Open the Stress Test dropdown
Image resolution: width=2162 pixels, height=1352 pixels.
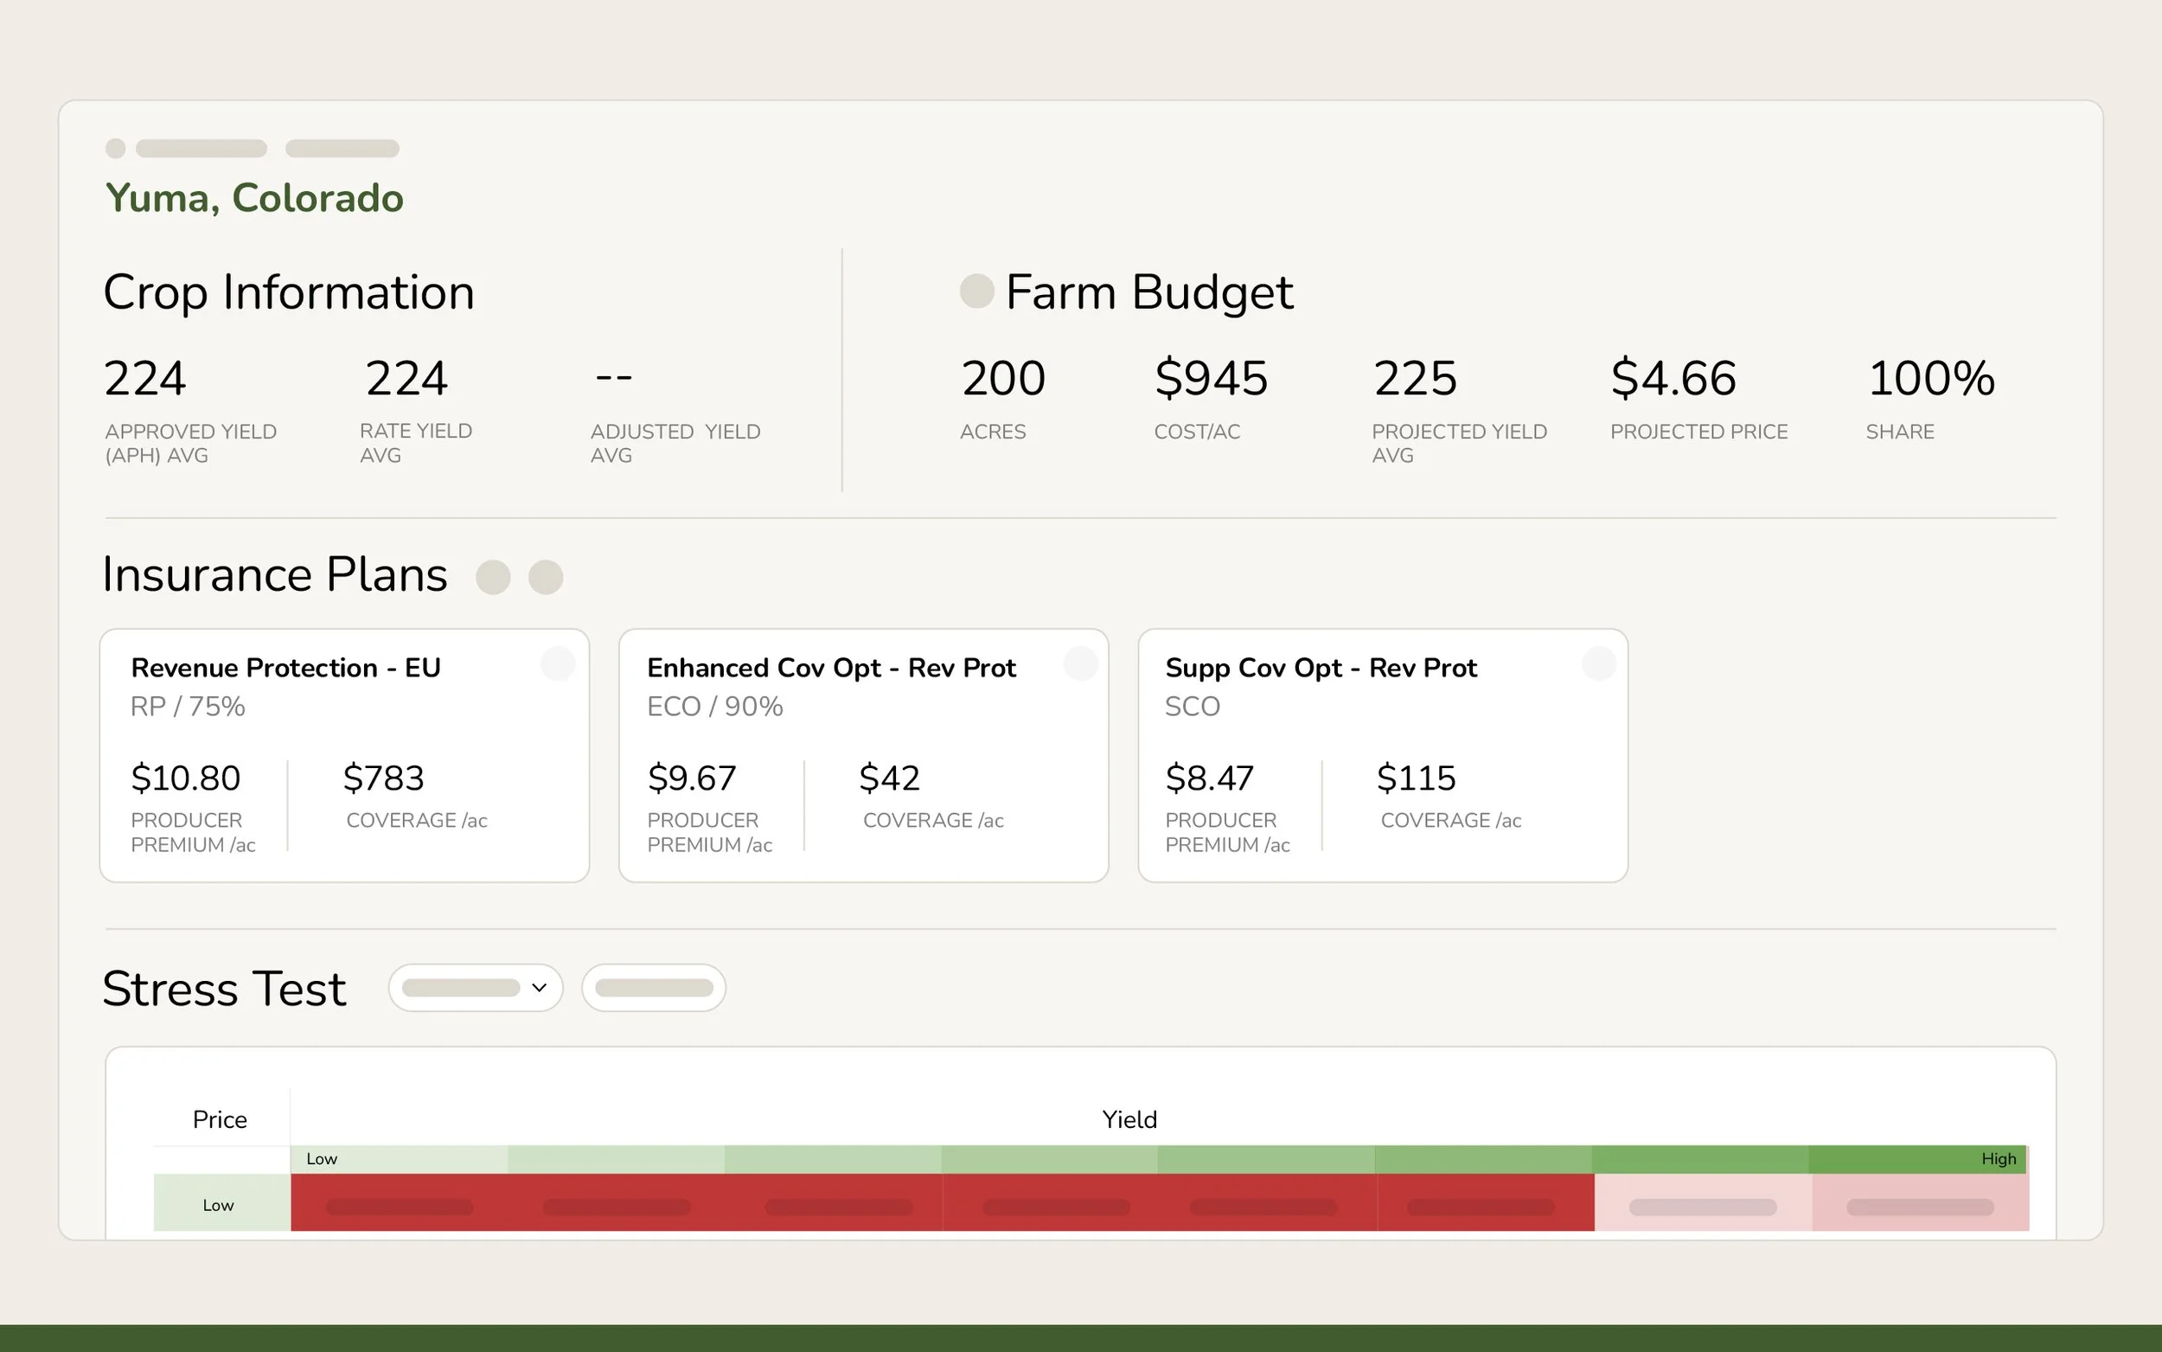click(x=476, y=987)
